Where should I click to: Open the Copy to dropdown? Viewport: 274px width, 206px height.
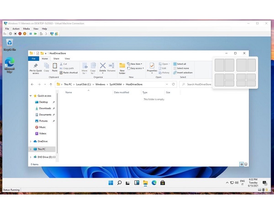[93, 68]
